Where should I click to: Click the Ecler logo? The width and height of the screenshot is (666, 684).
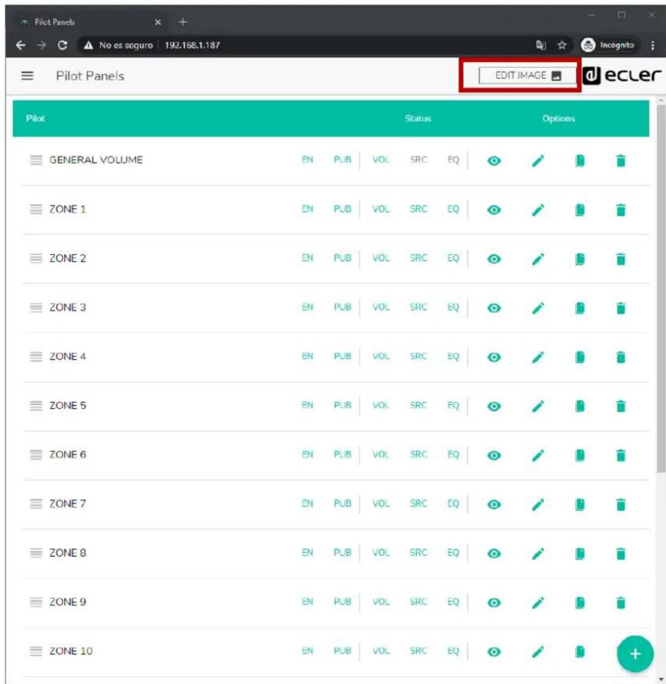click(x=622, y=76)
